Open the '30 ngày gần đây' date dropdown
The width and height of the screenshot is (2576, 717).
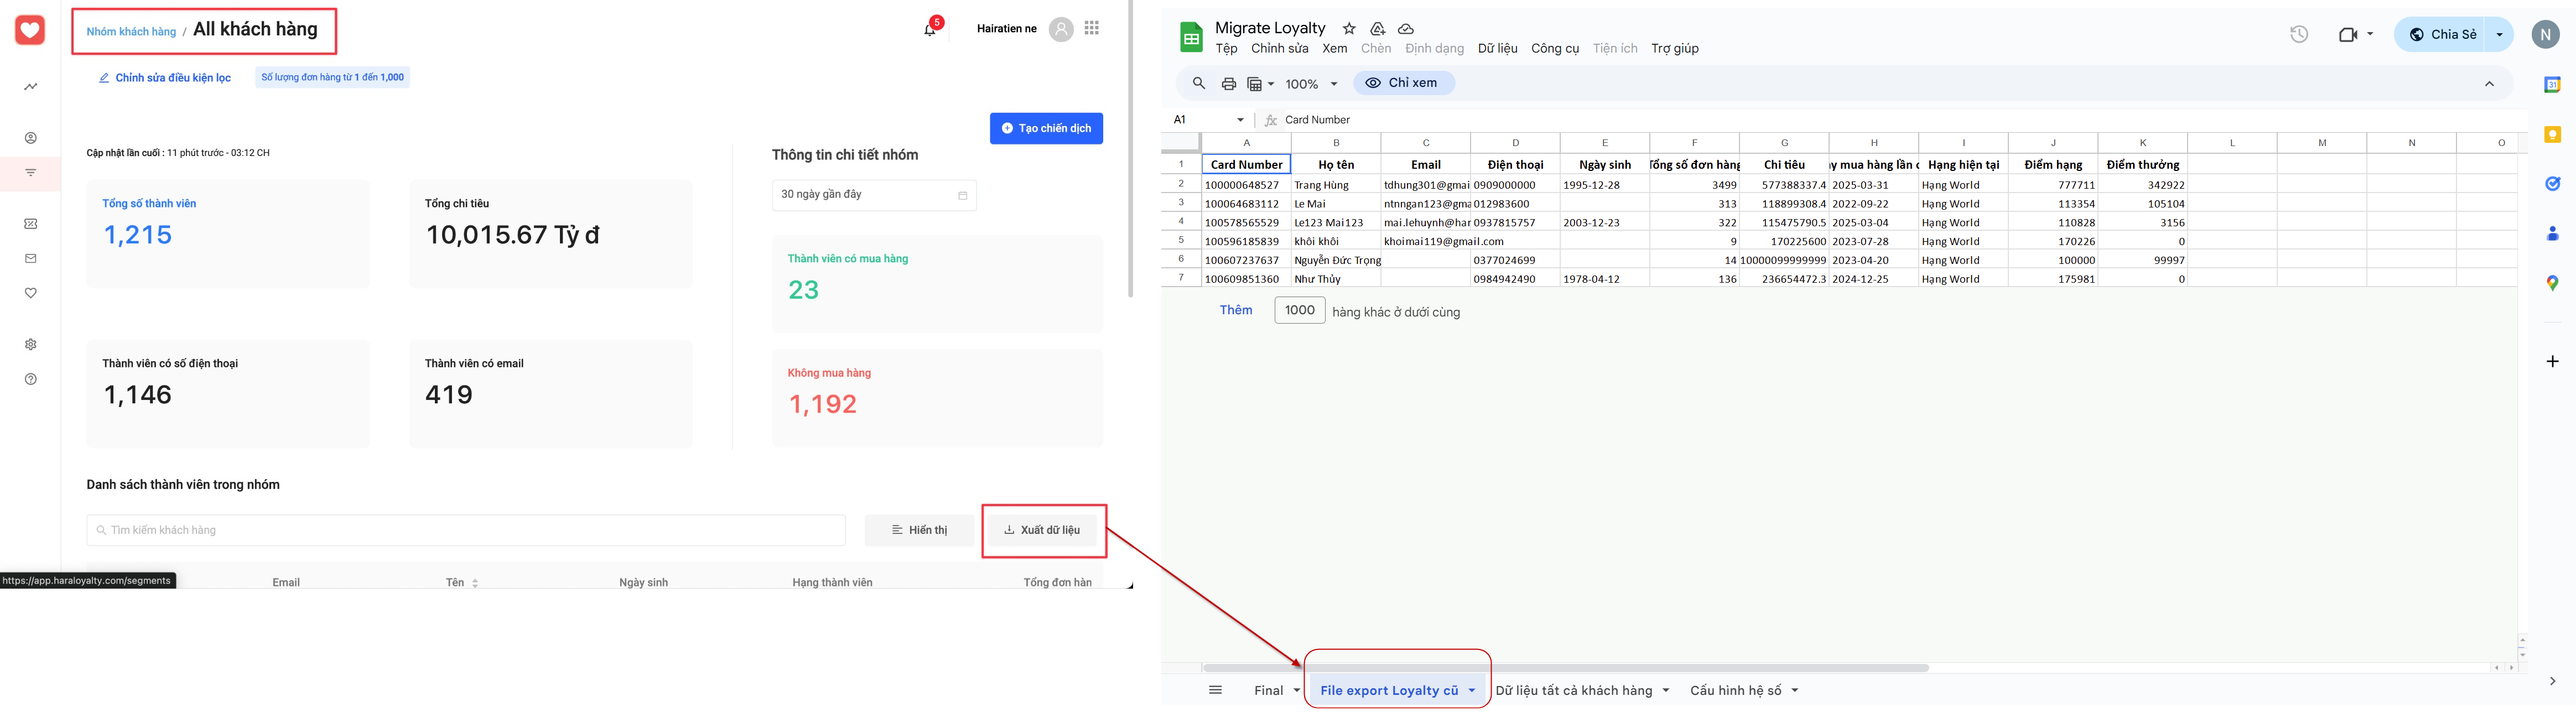click(873, 195)
